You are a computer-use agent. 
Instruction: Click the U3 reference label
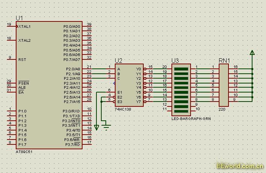coord(175,61)
